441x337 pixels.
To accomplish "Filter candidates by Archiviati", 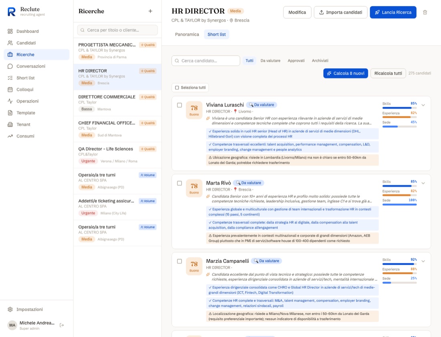I will (x=320, y=61).
